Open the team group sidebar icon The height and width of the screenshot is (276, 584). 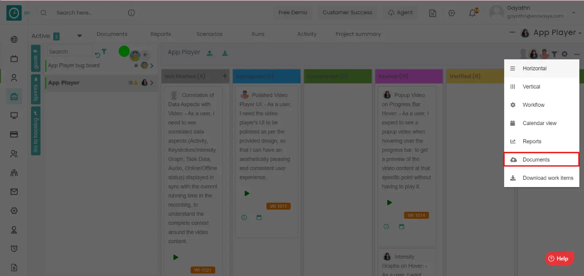pyautogui.click(x=14, y=173)
